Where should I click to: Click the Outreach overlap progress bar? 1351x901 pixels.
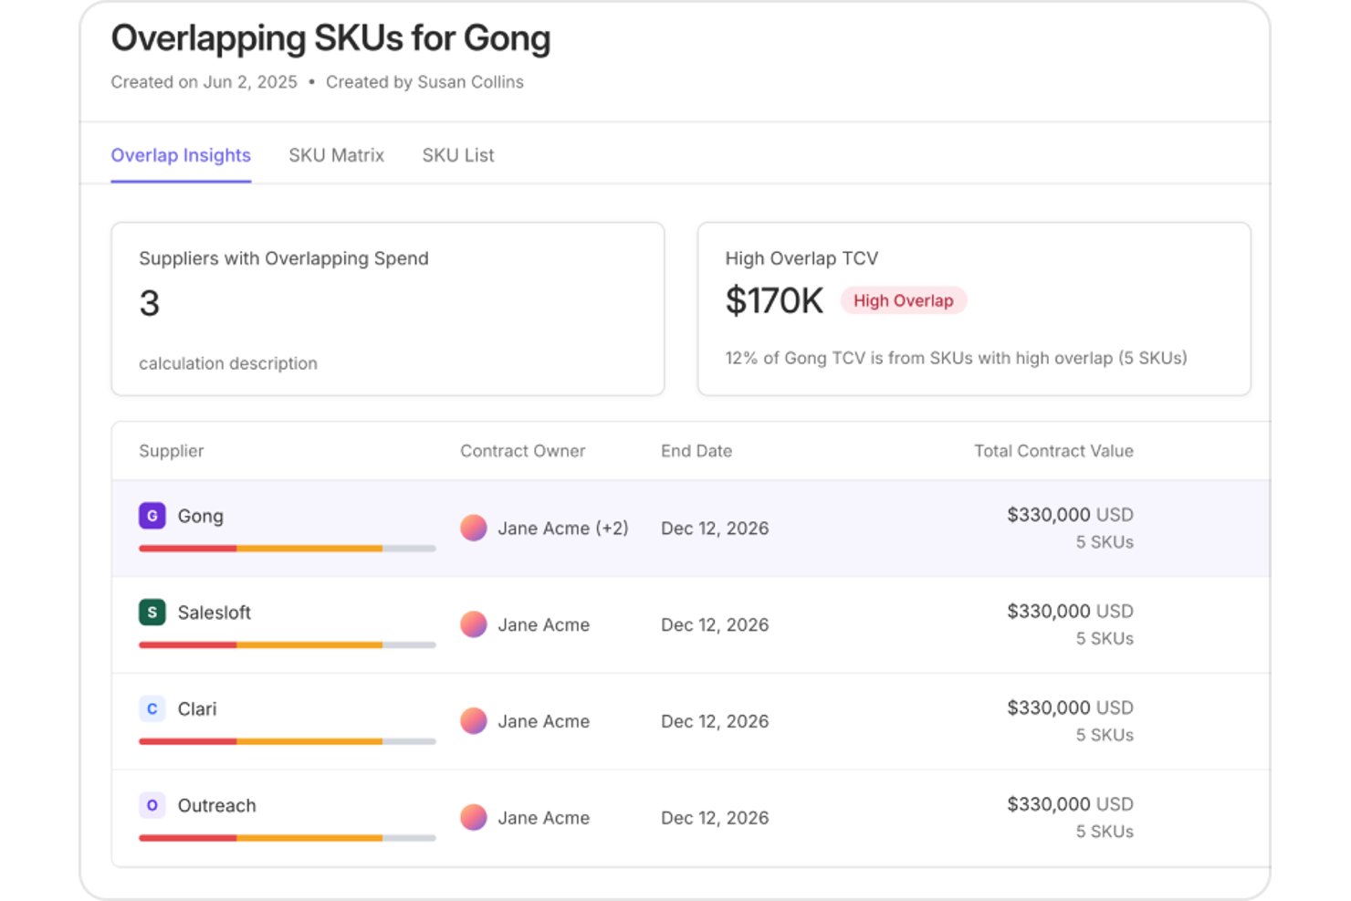(288, 838)
